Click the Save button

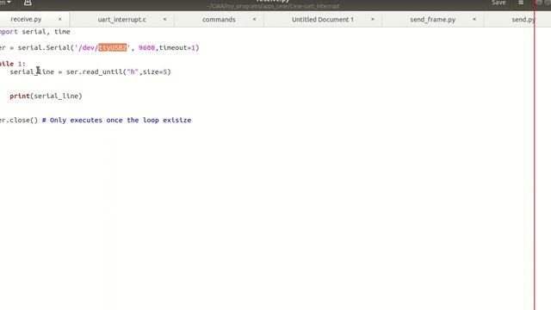(x=498, y=3)
